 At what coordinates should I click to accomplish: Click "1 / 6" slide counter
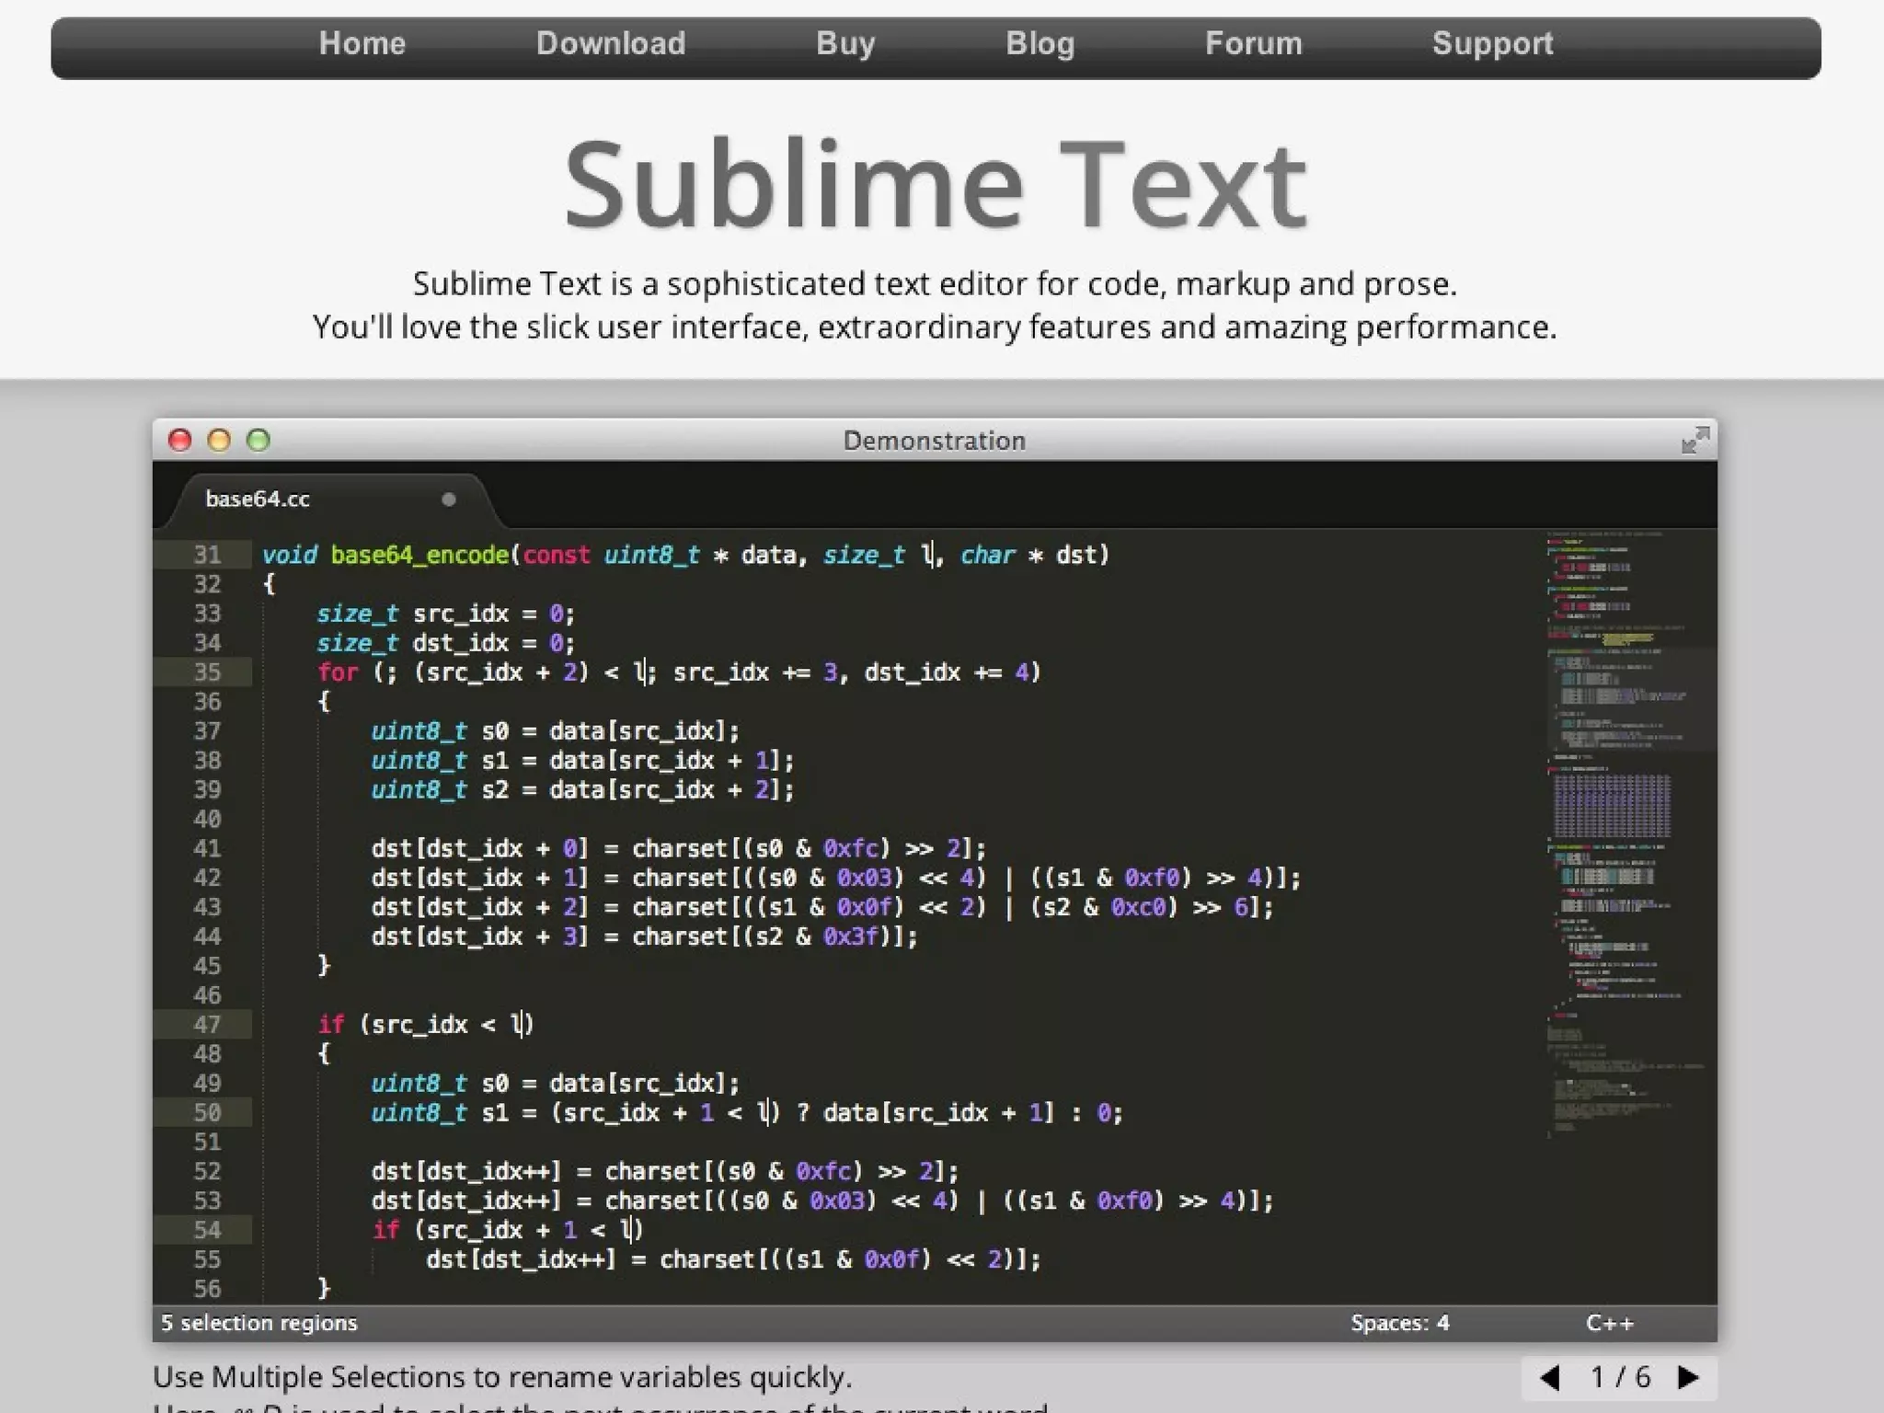[x=1620, y=1377]
